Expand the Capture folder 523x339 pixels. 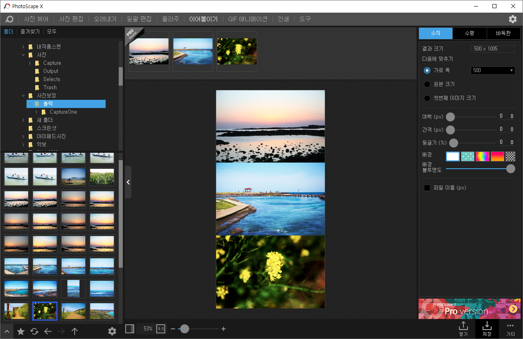[x=30, y=63]
